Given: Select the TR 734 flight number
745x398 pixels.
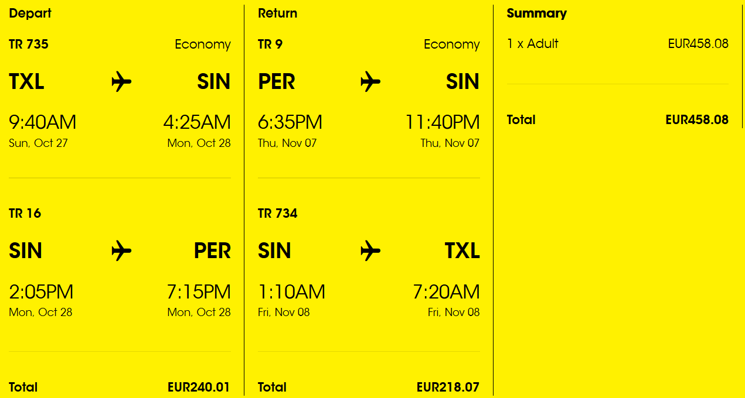Looking at the screenshot, I should [278, 213].
